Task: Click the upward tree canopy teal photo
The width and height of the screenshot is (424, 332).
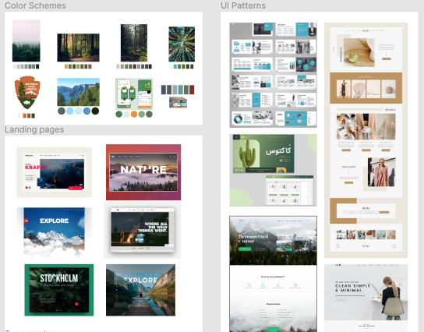Action: (x=182, y=44)
